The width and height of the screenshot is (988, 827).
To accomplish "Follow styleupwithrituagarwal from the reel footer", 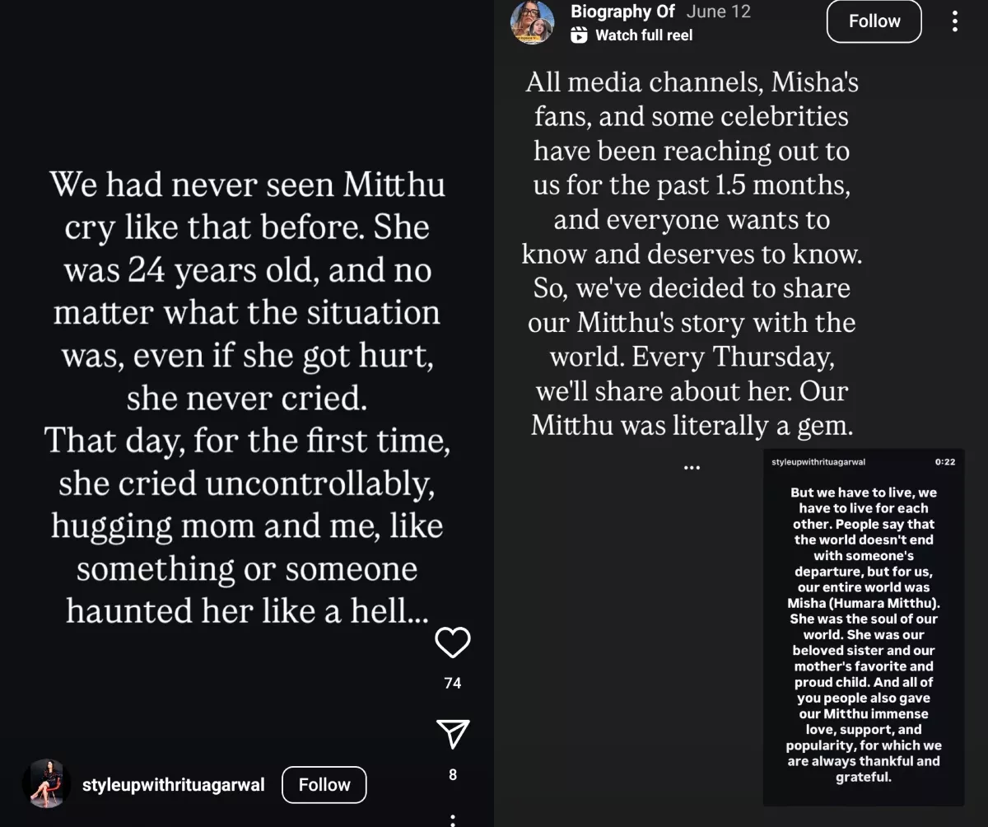I will [324, 785].
